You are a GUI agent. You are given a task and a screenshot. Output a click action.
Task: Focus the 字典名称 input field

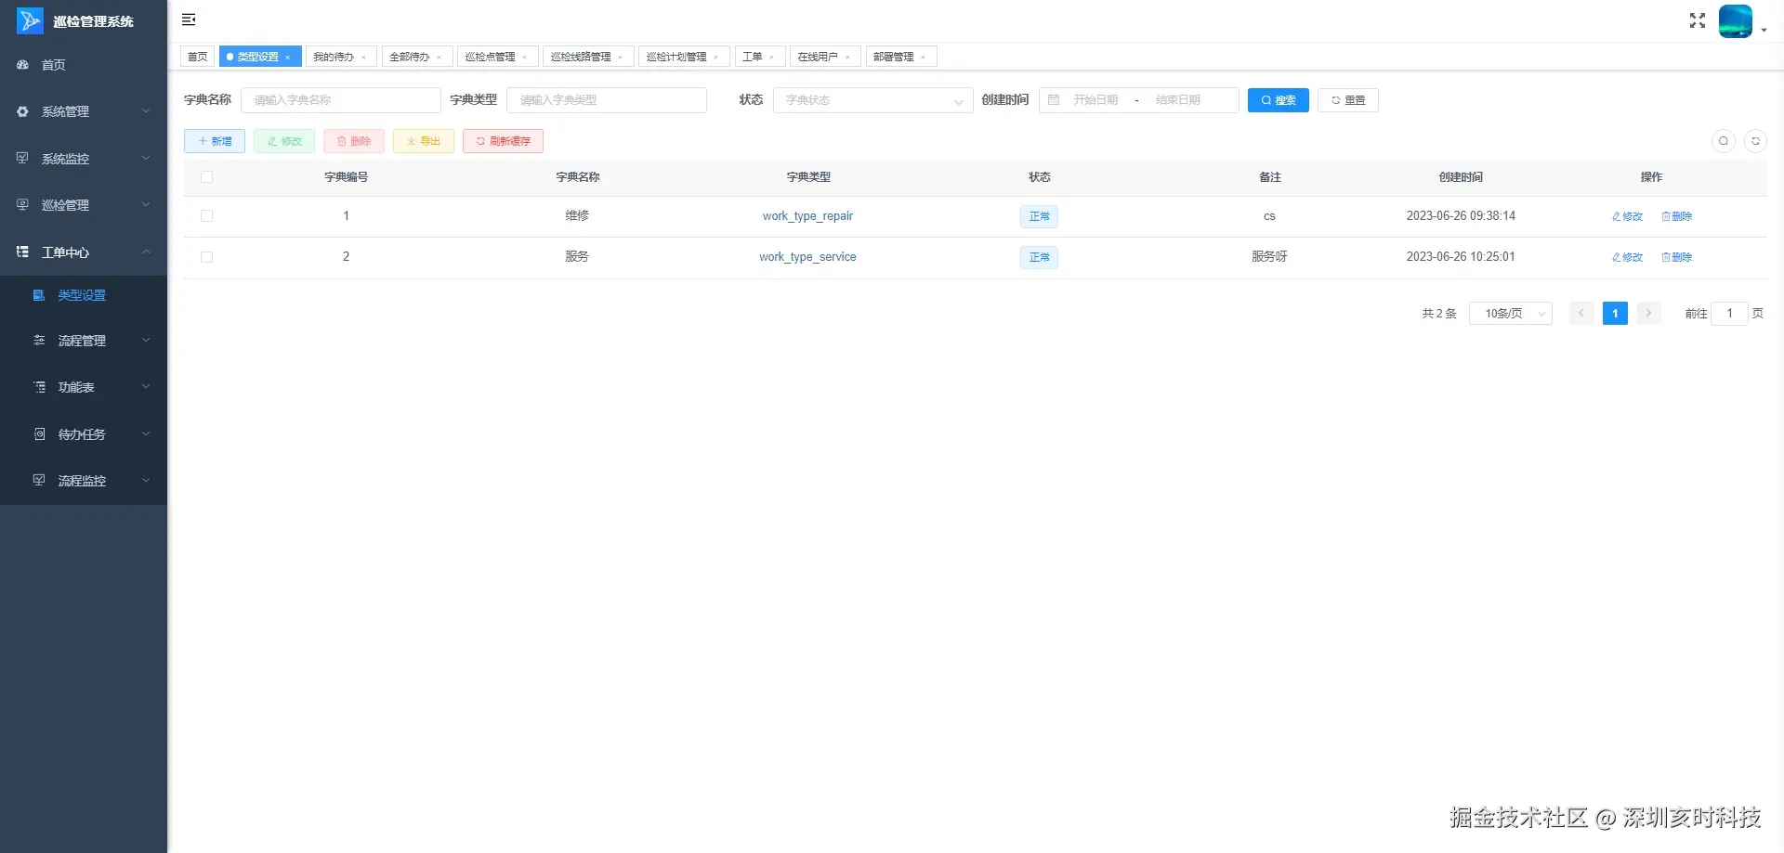pyautogui.click(x=341, y=100)
